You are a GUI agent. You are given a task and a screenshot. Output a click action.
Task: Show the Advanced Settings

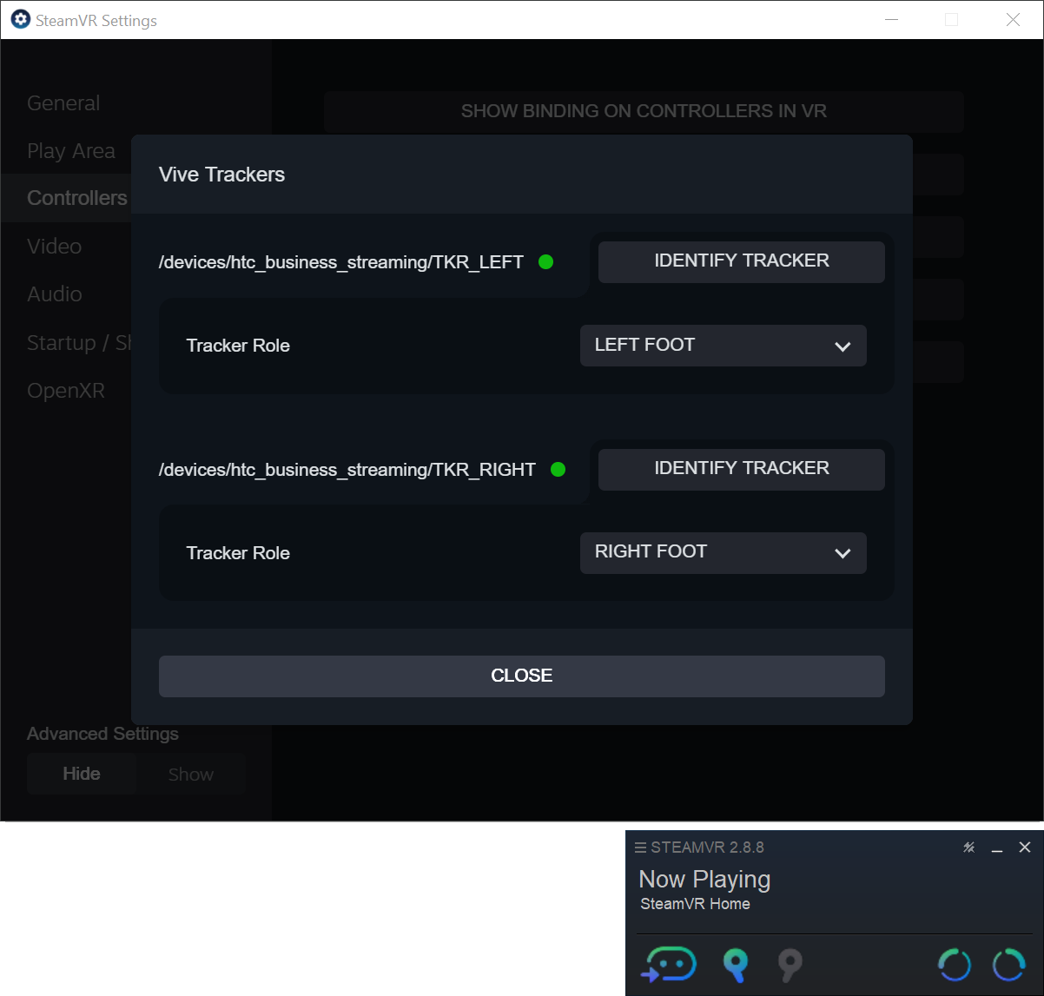190,773
